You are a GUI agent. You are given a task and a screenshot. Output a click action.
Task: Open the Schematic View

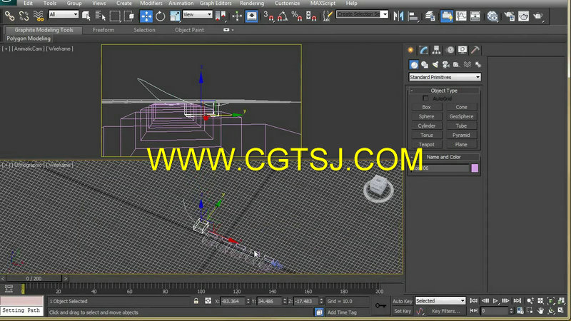pos(475,16)
